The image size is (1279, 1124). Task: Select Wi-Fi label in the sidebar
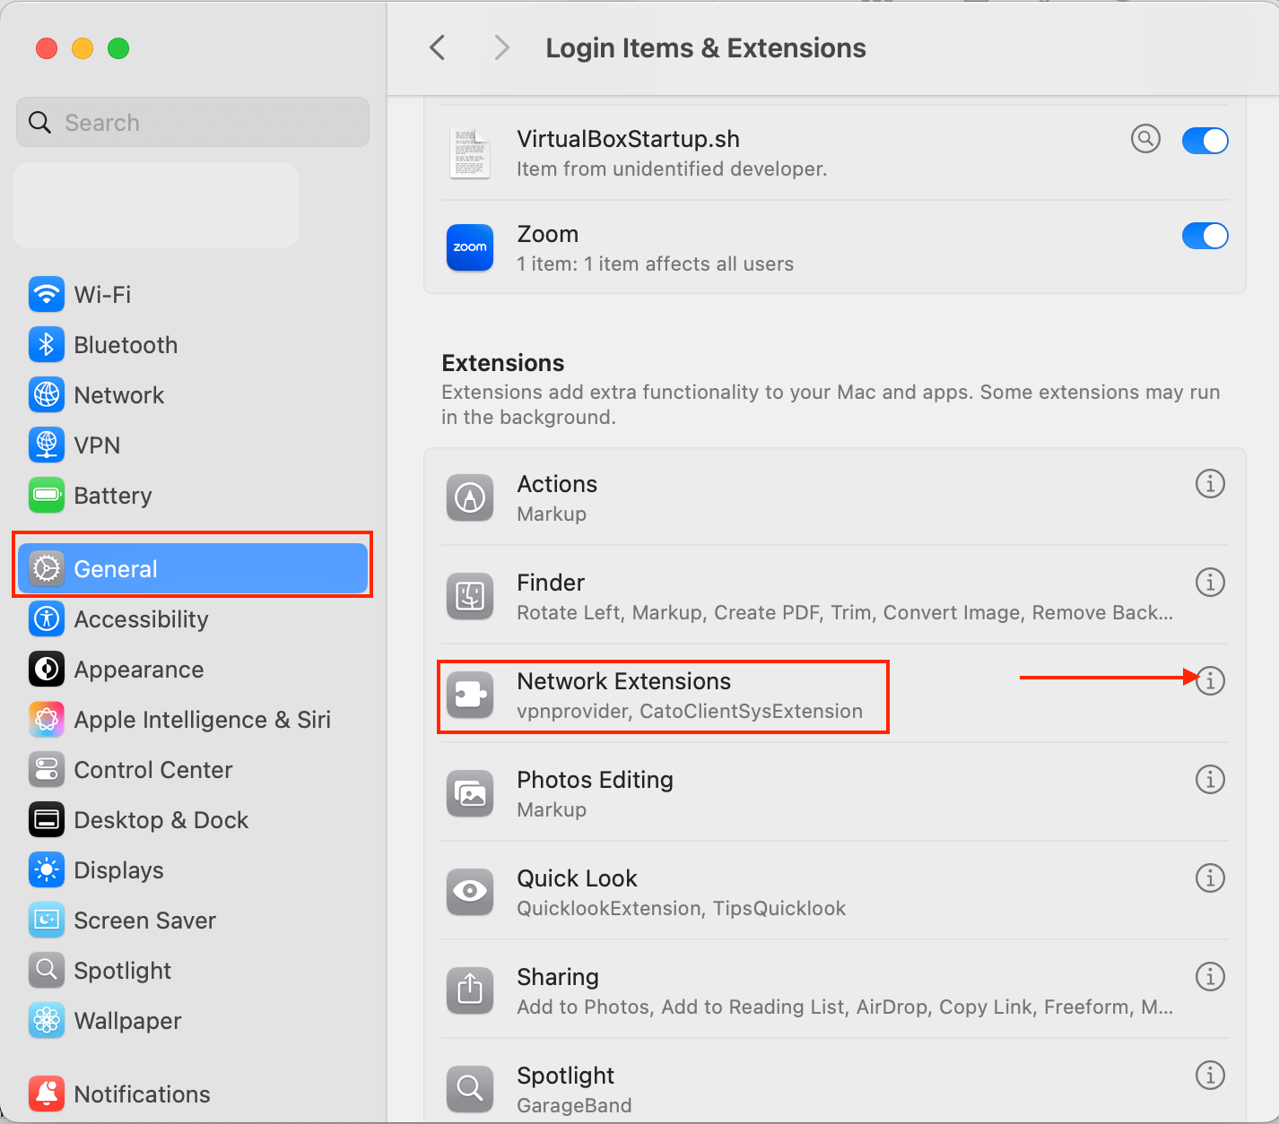coord(102,295)
